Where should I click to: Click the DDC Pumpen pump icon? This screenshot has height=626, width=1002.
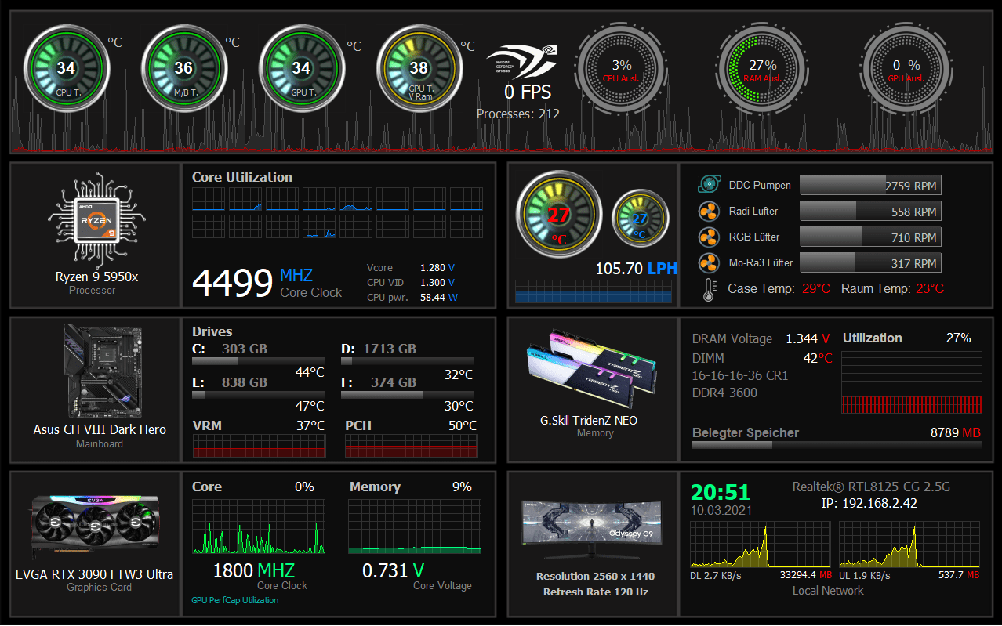(x=709, y=185)
